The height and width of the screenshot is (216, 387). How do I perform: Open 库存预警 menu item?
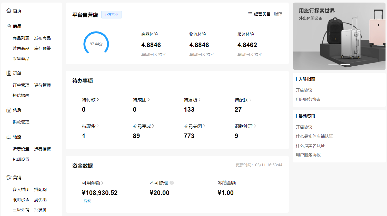pos(42,48)
